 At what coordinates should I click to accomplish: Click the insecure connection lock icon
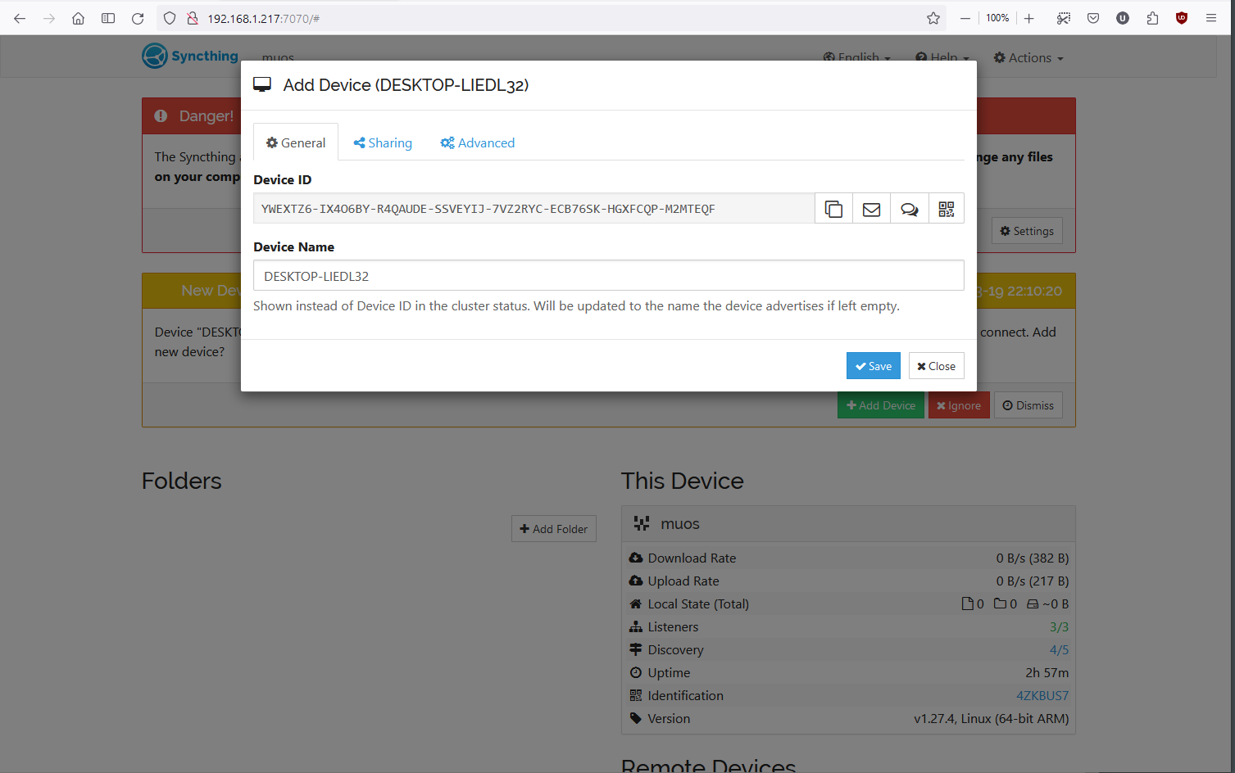pos(193,18)
